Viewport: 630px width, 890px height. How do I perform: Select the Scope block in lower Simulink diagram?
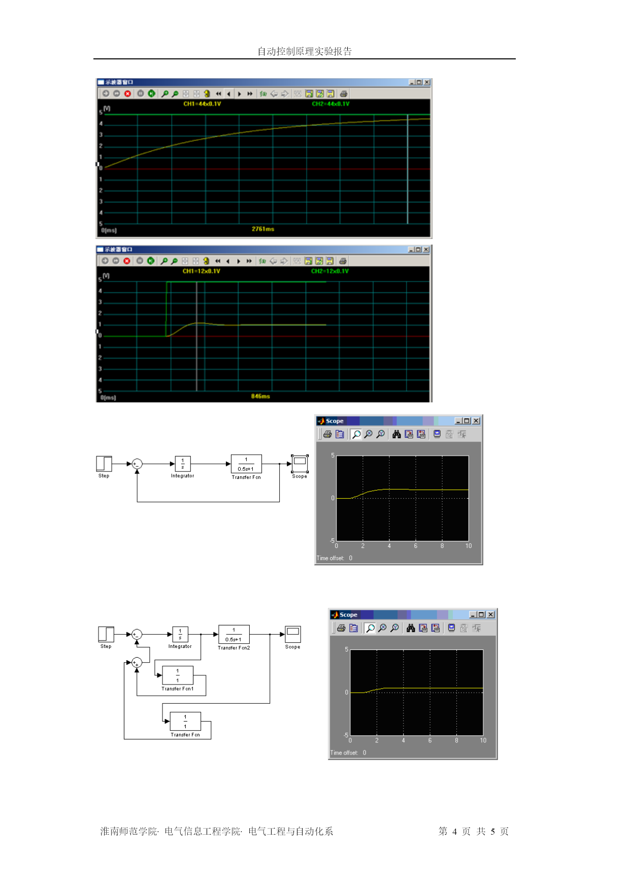(x=293, y=634)
